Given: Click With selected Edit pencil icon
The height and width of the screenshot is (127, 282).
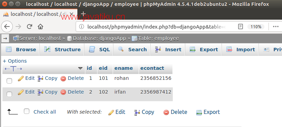Looking at the screenshot, I should (x=111, y=113).
